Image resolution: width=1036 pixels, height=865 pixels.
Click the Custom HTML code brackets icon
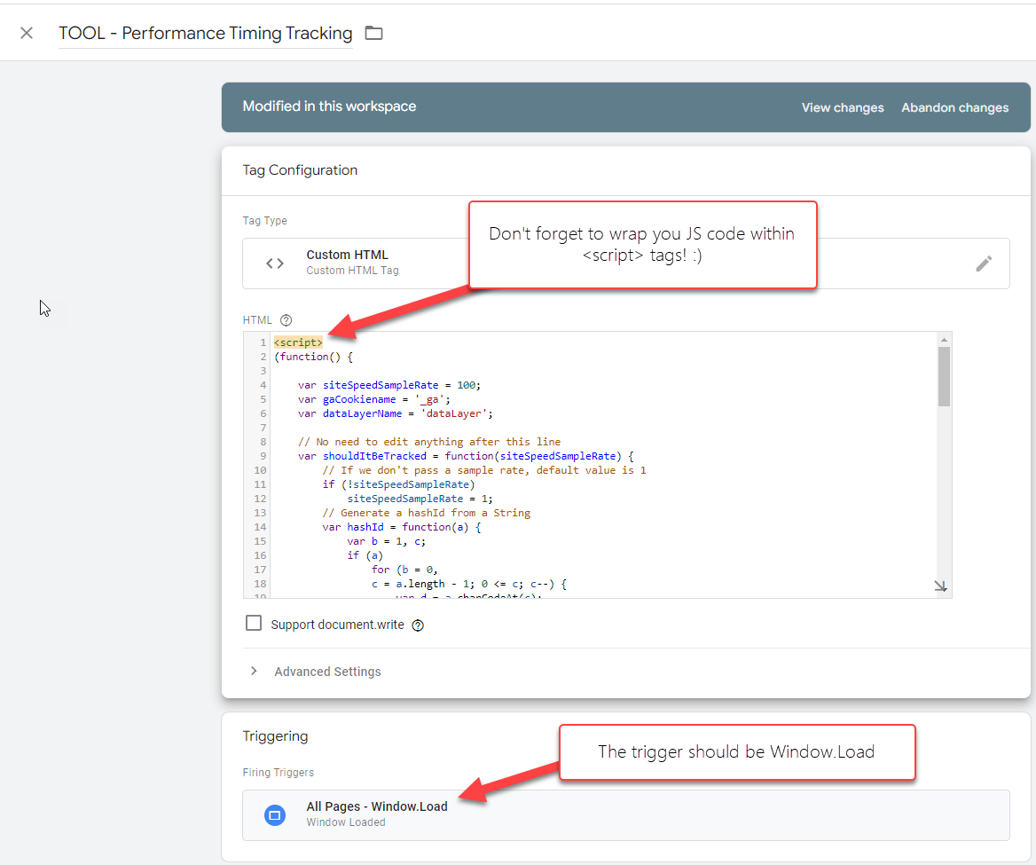point(275,263)
